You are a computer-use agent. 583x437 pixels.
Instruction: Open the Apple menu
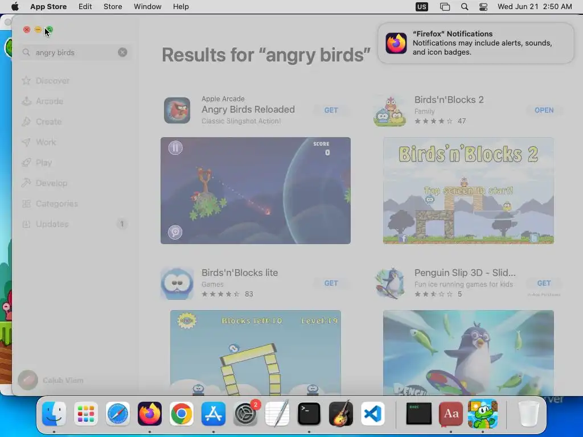tap(15, 7)
